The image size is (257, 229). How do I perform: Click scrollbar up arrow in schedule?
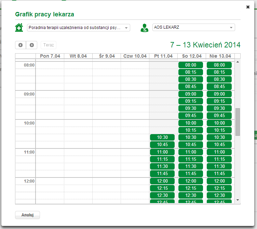point(238,62)
